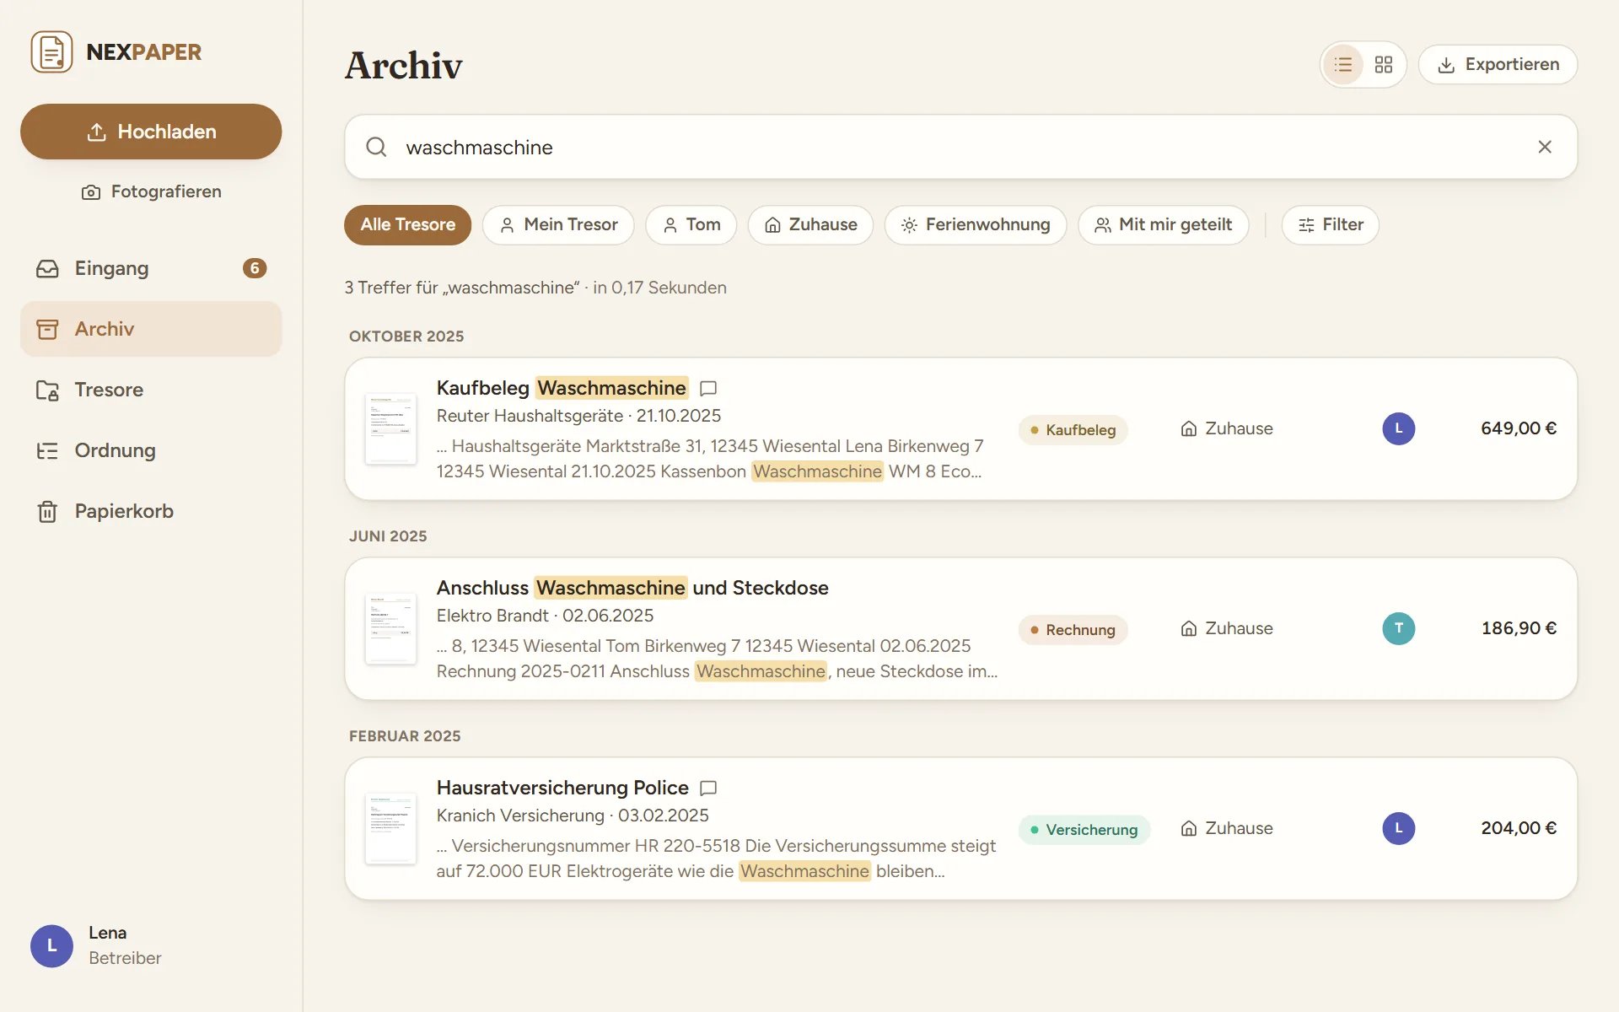The height and width of the screenshot is (1012, 1619).
Task: Upload a document with Hochladen
Action: point(151,132)
